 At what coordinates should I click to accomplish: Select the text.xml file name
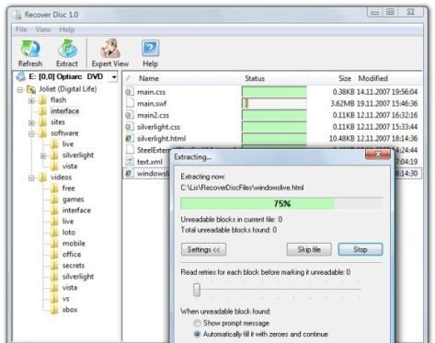click(150, 162)
